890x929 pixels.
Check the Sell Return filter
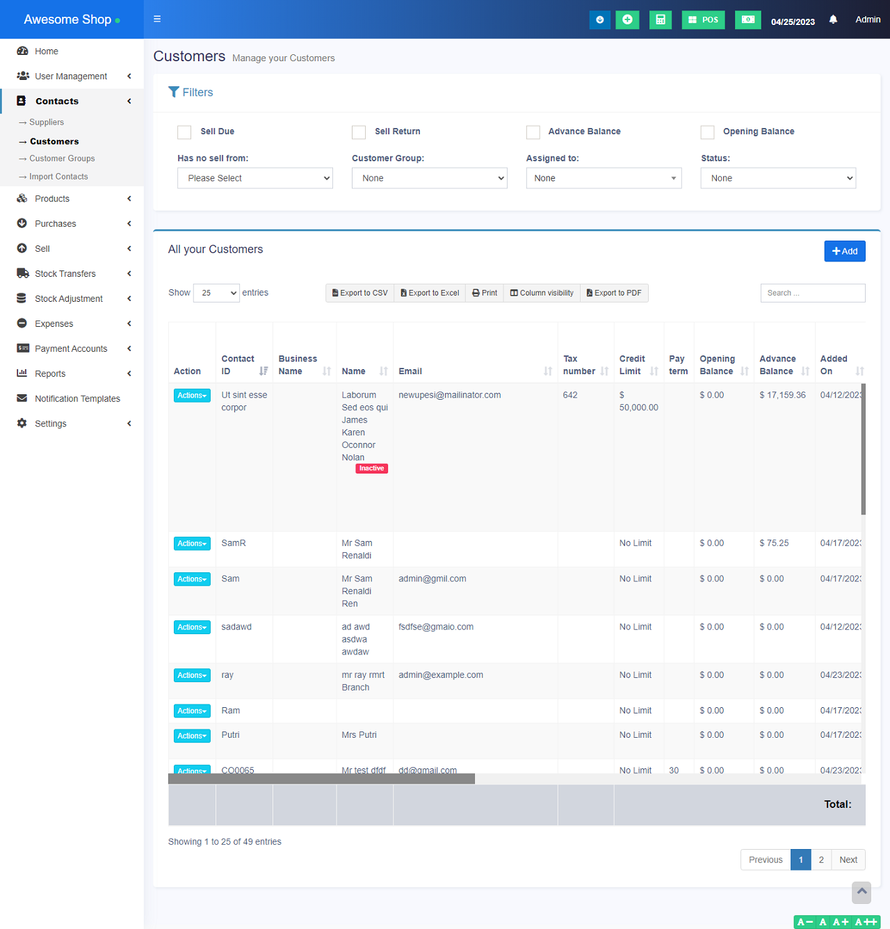click(359, 132)
